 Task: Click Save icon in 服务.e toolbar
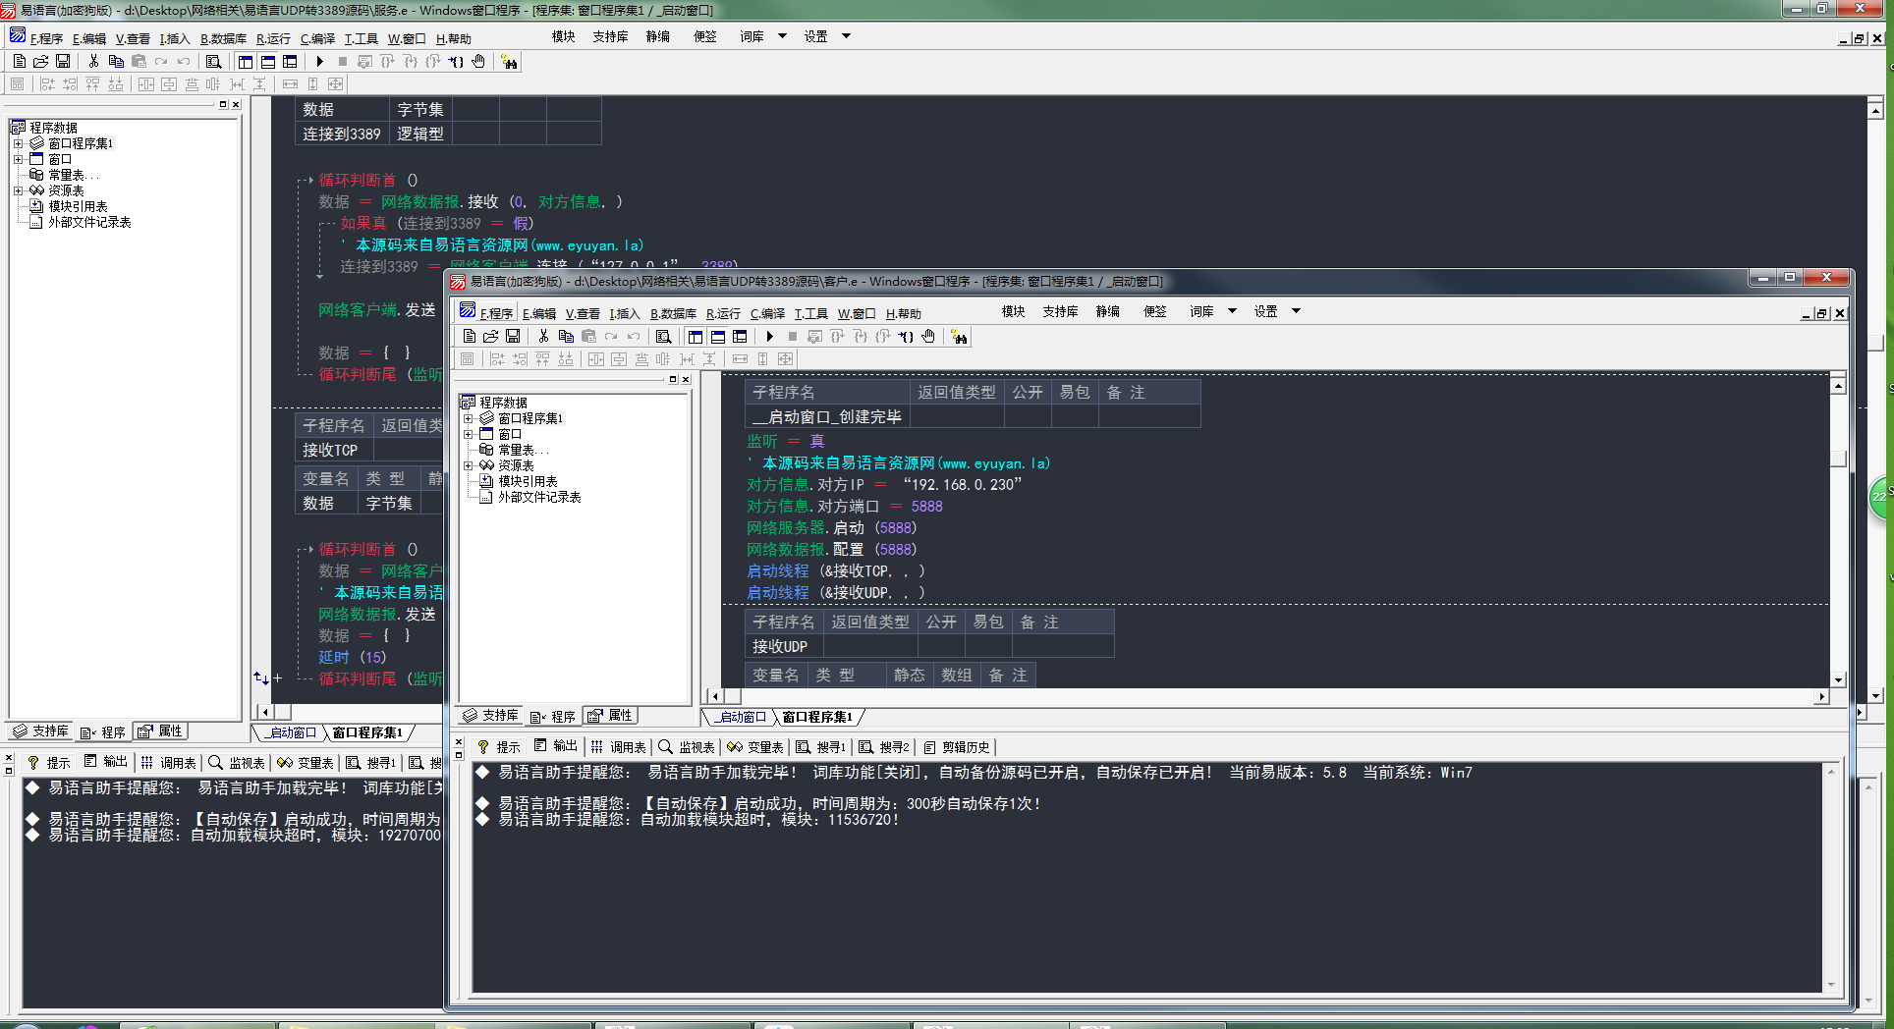(63, 61)
